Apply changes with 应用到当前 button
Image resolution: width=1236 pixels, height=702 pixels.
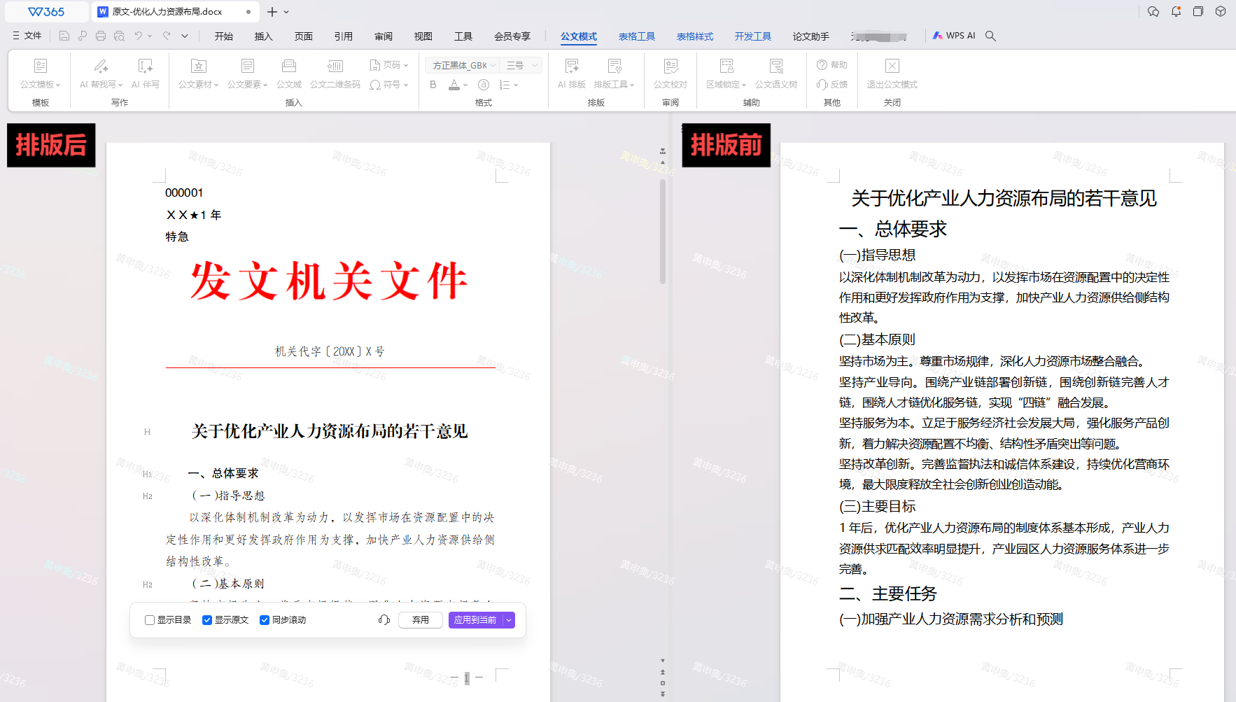click(x=477, y=619)
